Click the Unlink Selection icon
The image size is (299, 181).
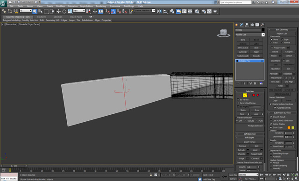(x=10, y=11)
